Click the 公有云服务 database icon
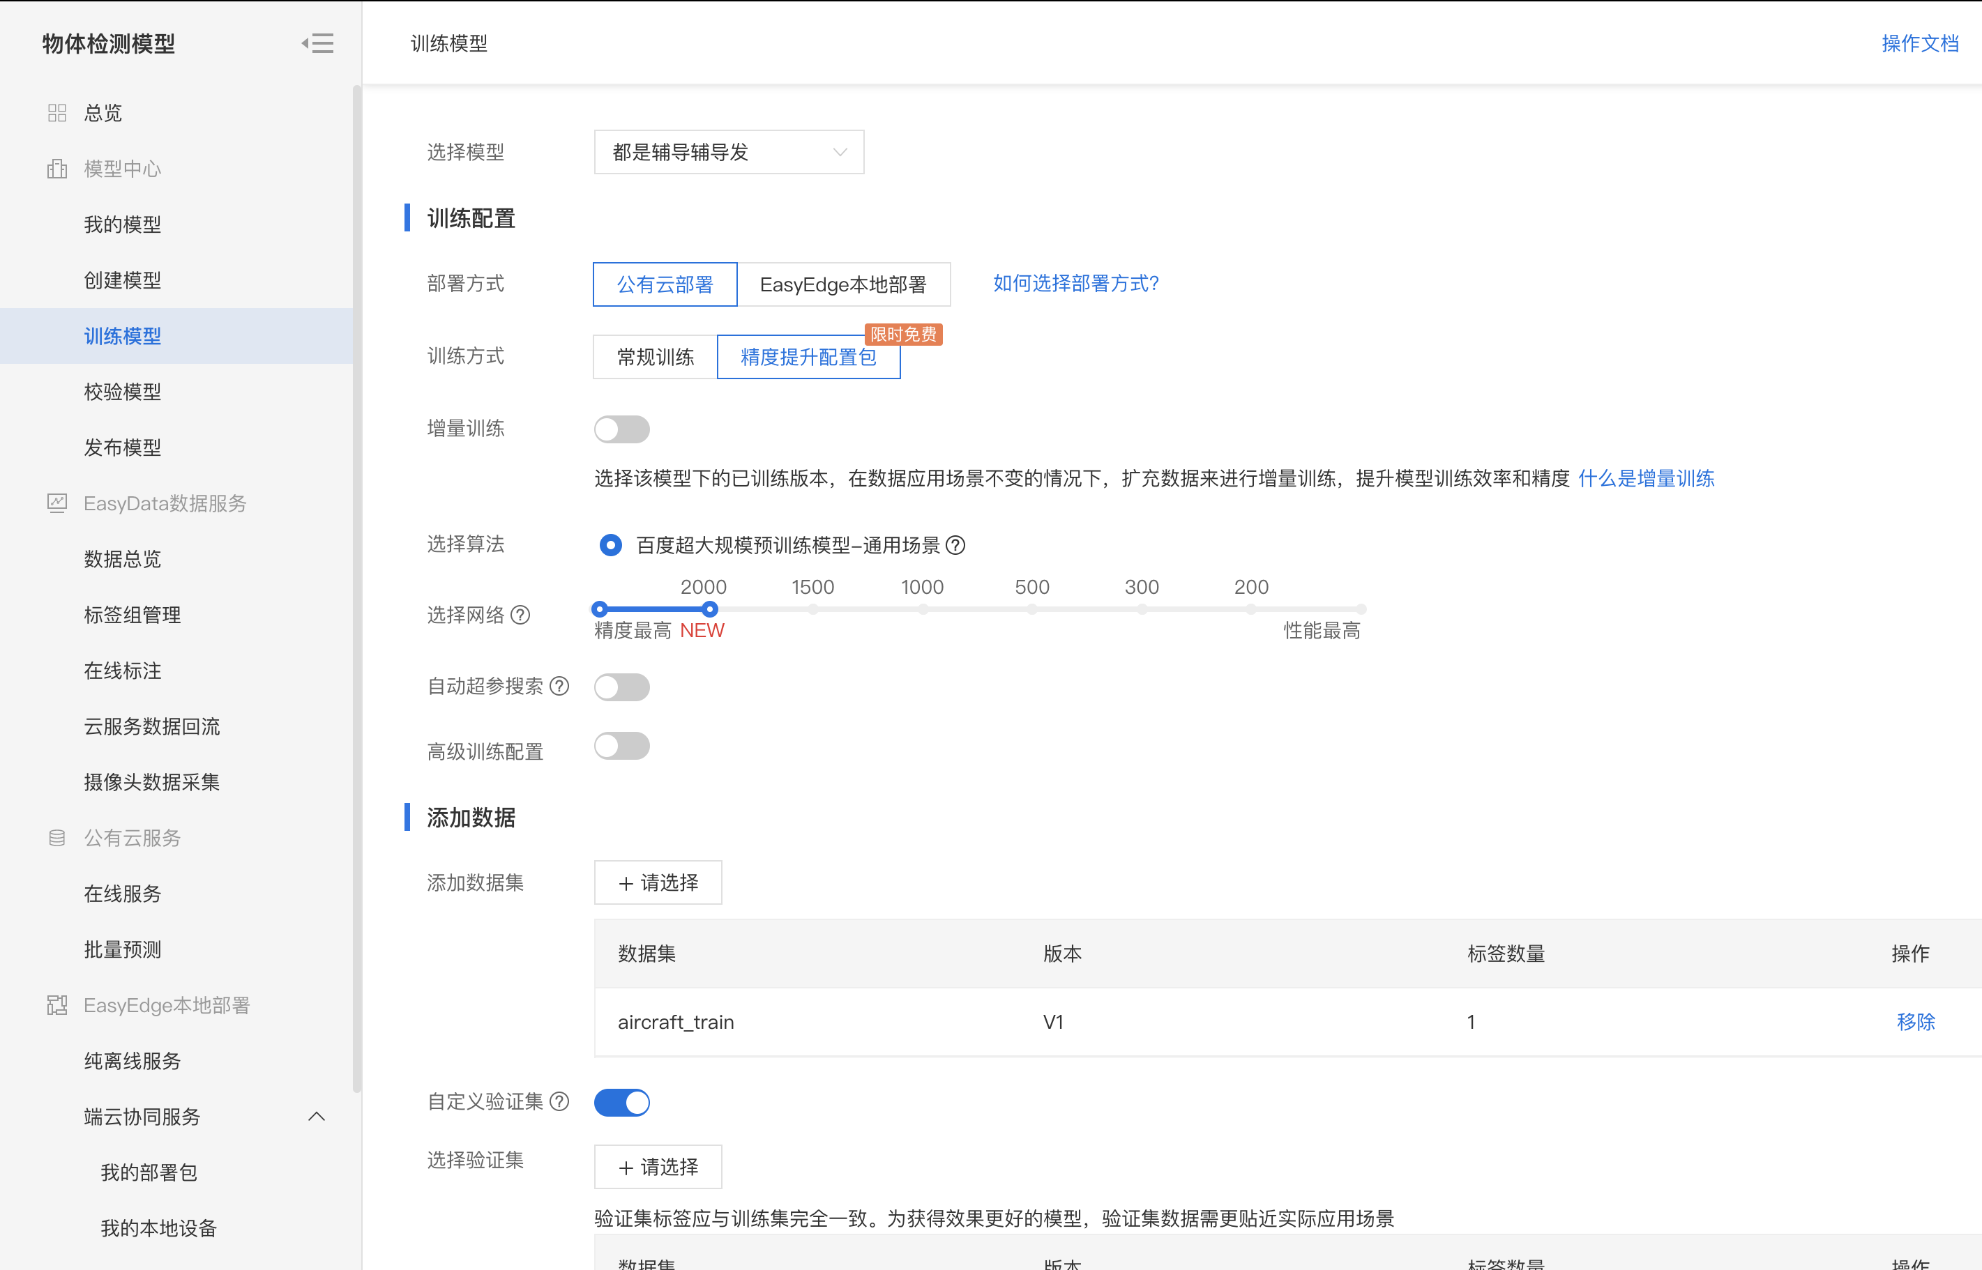 point(57,838)
